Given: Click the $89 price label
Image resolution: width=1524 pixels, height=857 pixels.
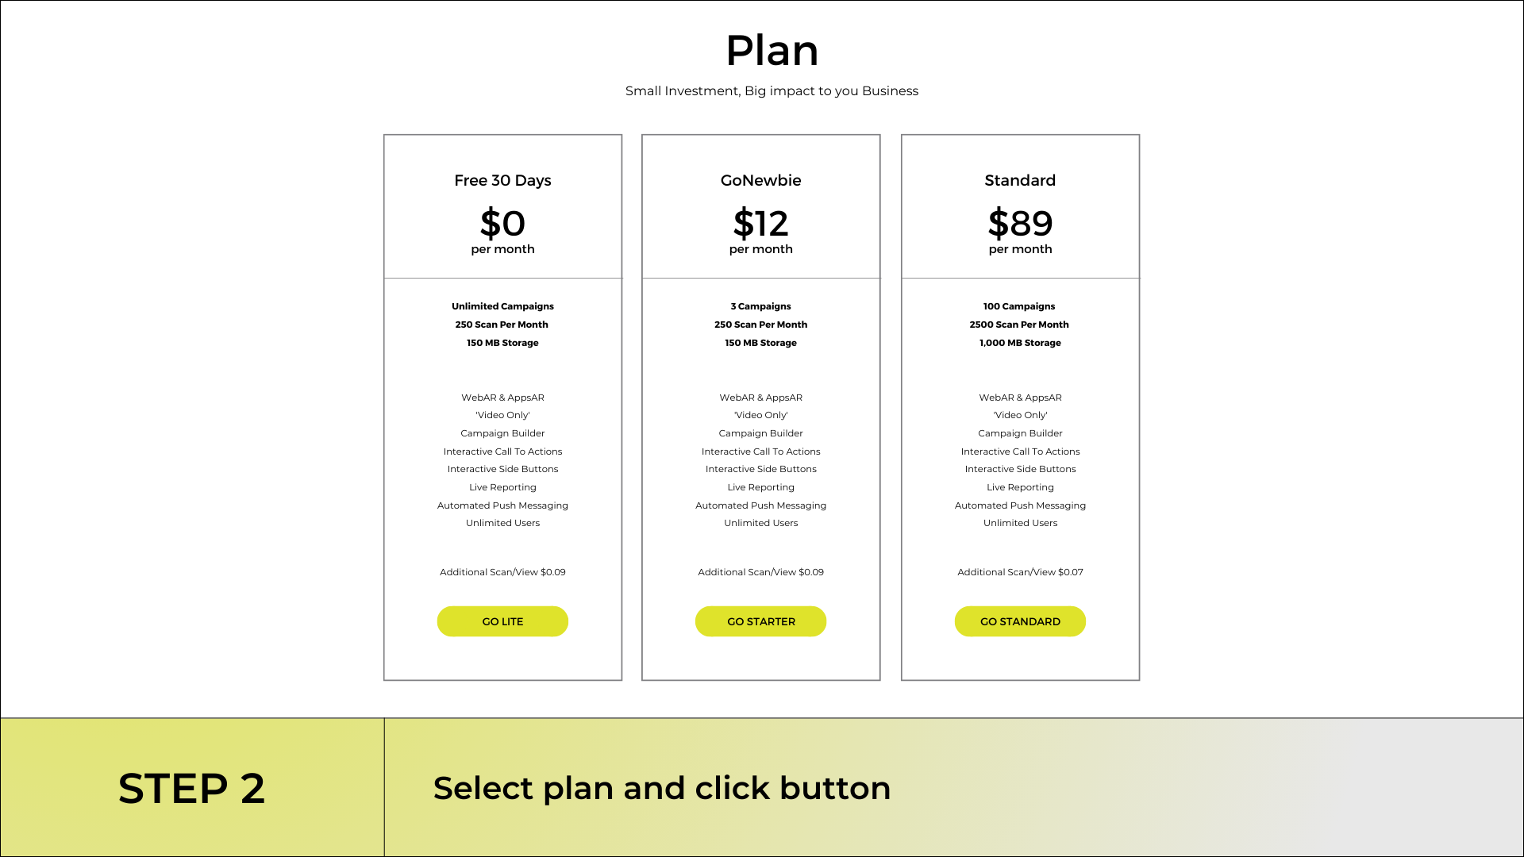Looking at the screenshot, I should (x=1020, y=223).
